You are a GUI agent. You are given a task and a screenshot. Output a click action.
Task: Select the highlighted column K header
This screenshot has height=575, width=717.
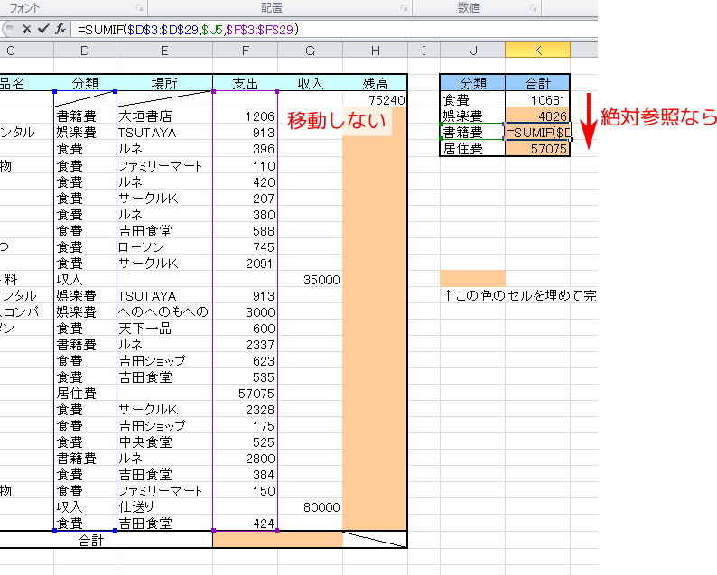click(538, 51)
